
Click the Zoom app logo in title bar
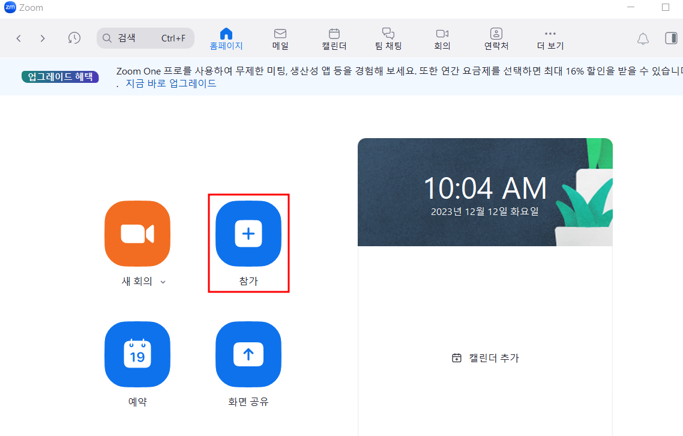(10, 7)
